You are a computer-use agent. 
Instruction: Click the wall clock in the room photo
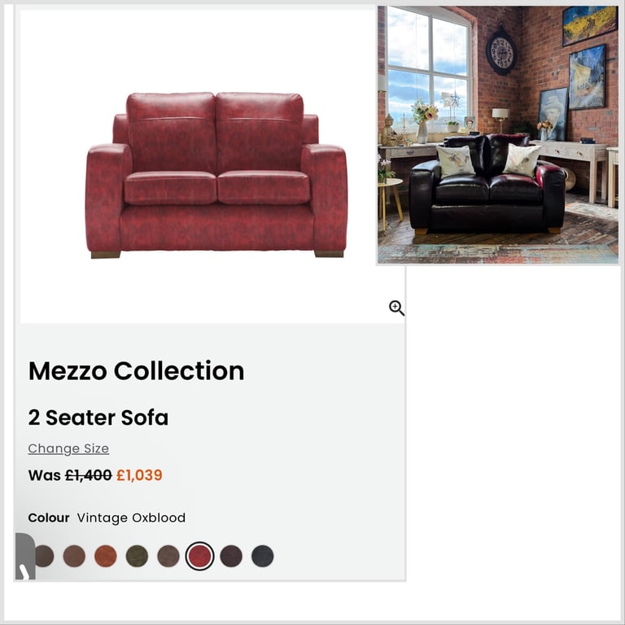pos(501,51)
